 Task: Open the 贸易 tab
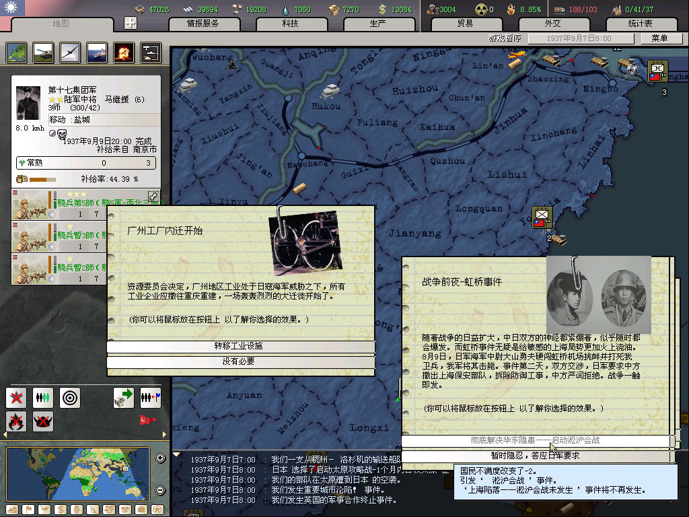coord(466,24)
